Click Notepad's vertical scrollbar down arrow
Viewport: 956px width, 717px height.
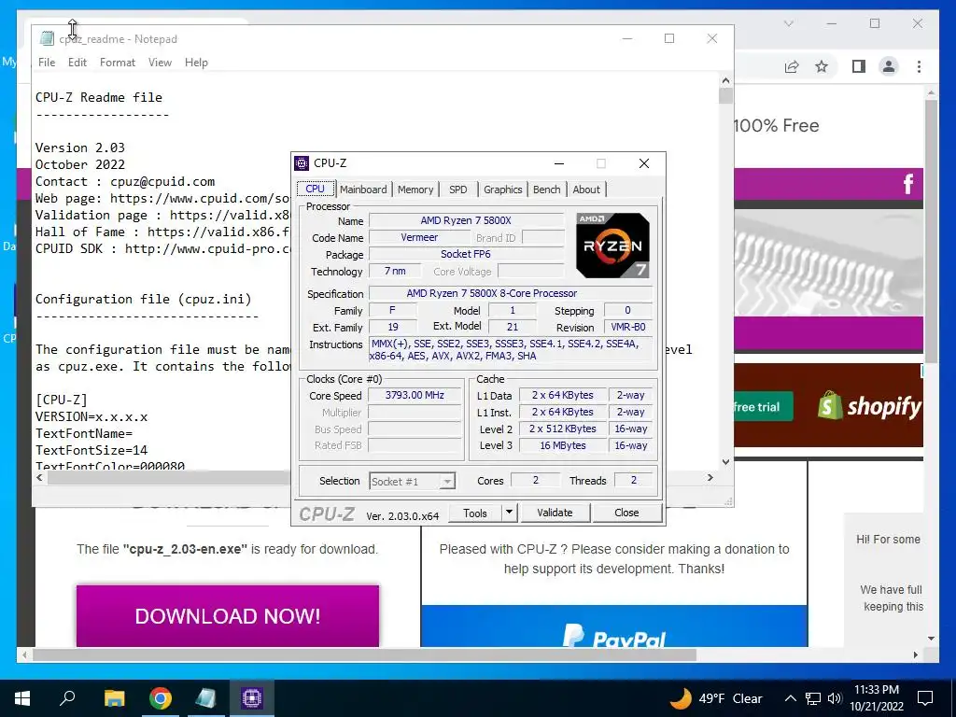click(725, 462)
